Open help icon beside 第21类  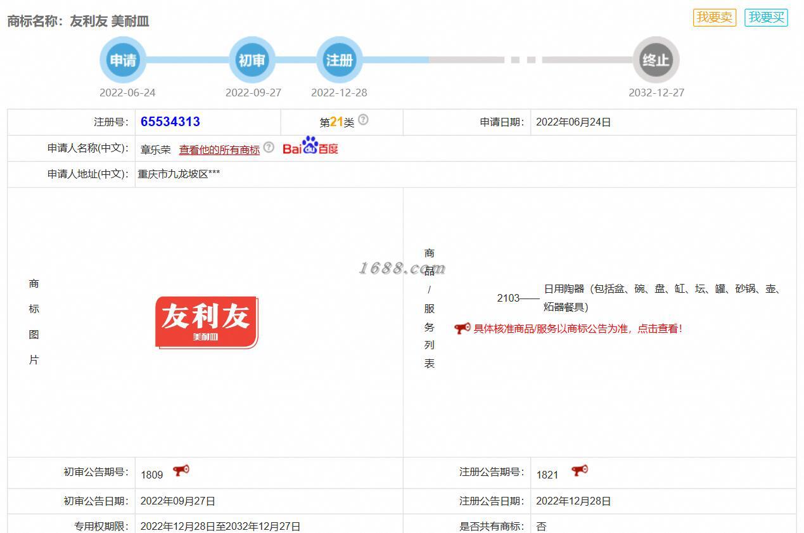(363, 120)
